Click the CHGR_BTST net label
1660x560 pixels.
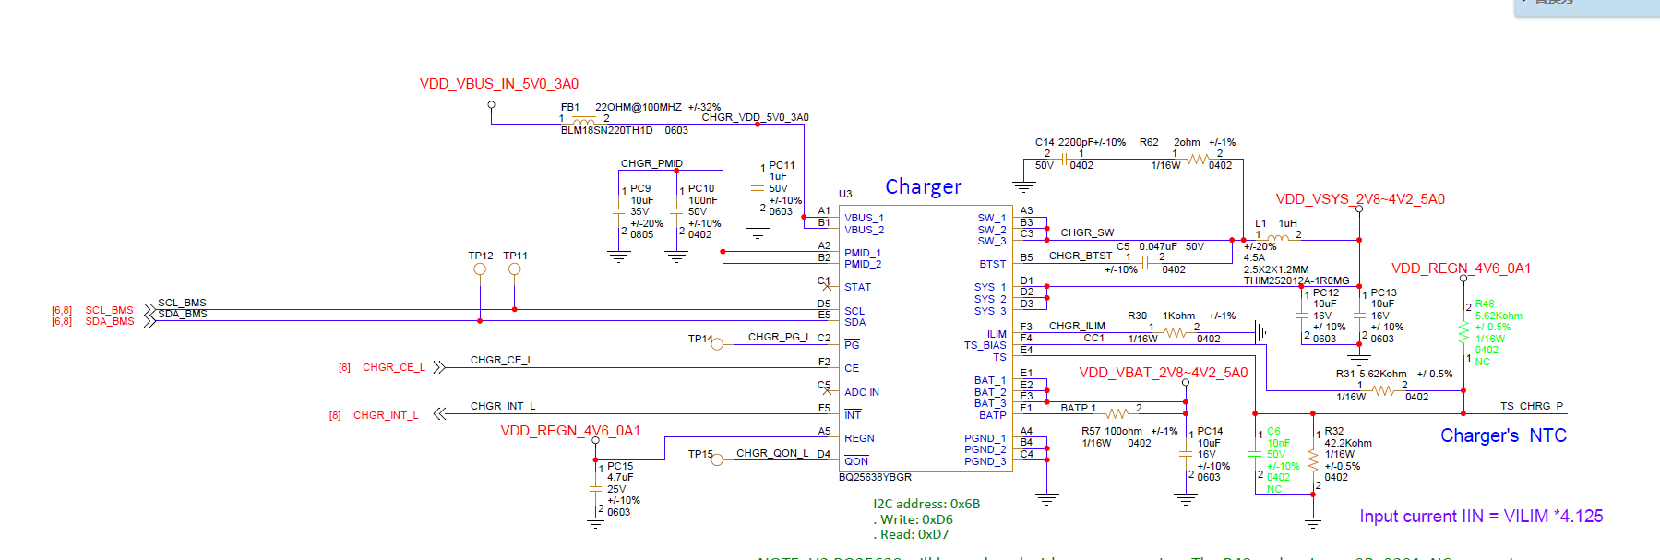1081,256
